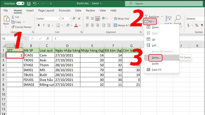Click the Percent Style icon
The width and height of the screenshot is (205, 115).
[197, 25]
